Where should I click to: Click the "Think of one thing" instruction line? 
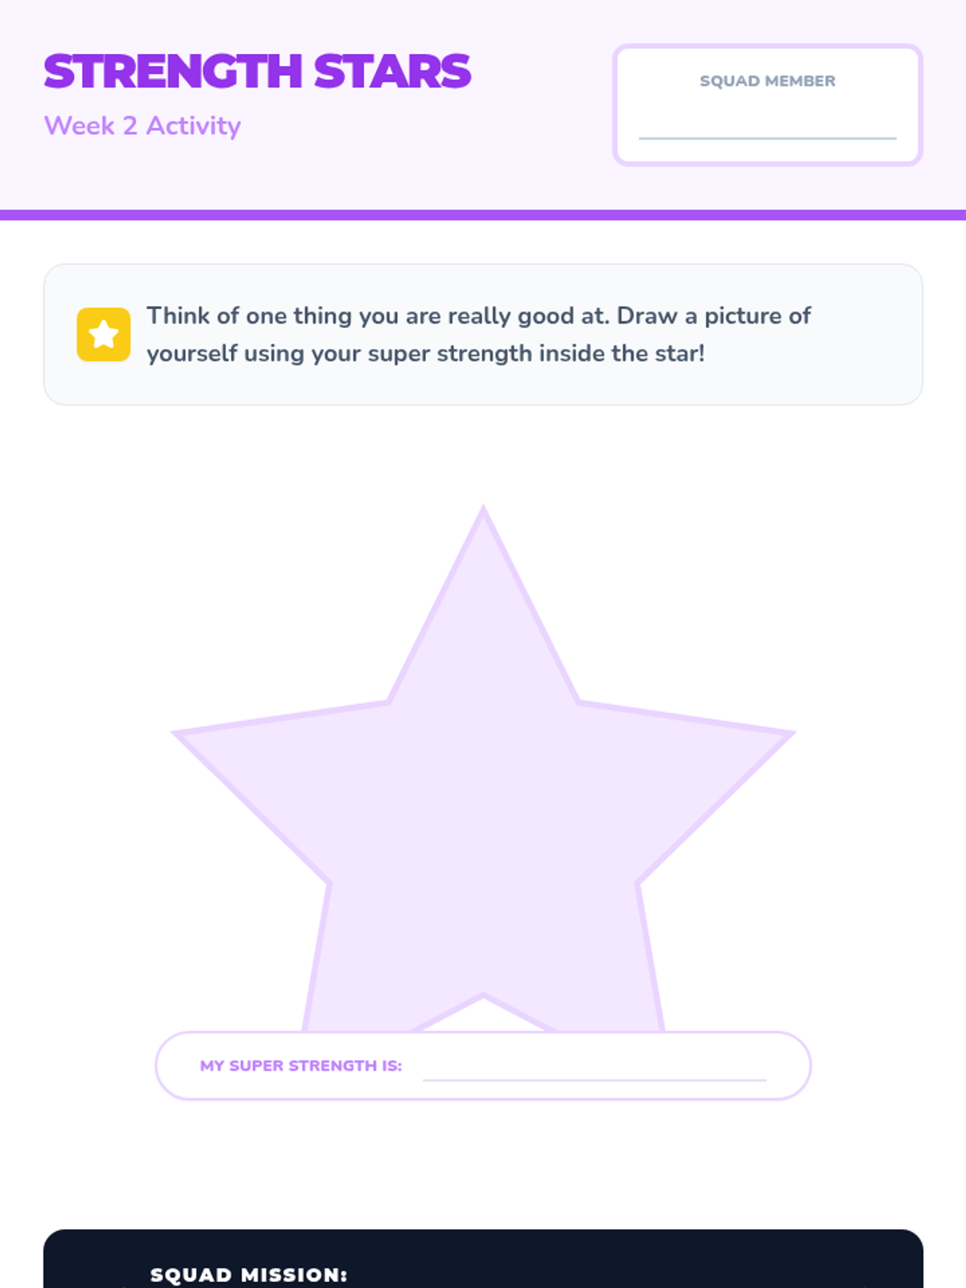tap(478, 316)
